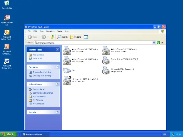Toggle the Folders pane button

coord(75,37)
